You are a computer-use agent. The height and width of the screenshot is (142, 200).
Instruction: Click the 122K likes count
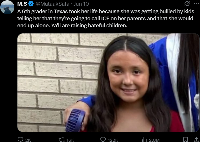click(113, 140)
